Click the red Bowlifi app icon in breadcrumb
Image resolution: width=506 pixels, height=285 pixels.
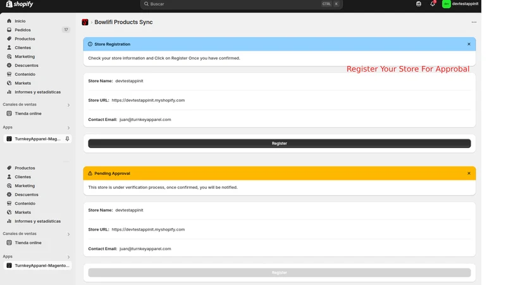(x=85, y=22)
